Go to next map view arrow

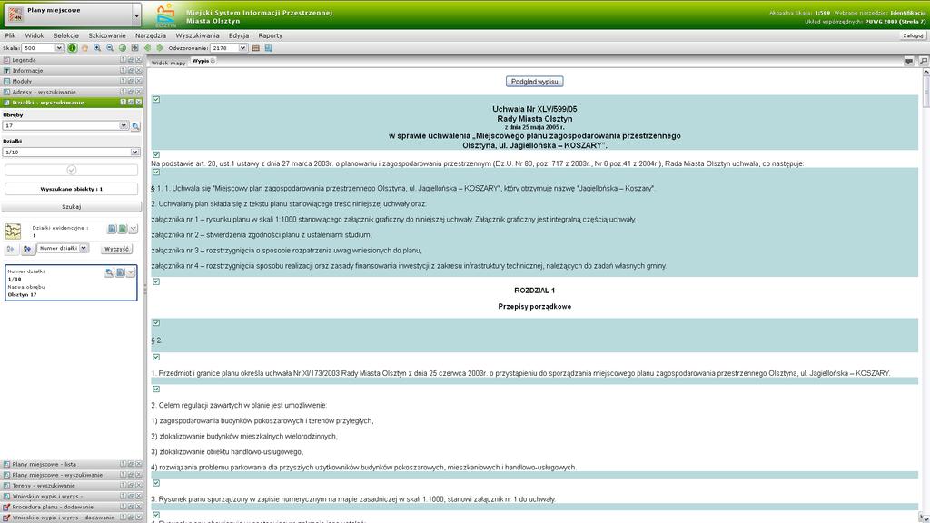(160, 48)
